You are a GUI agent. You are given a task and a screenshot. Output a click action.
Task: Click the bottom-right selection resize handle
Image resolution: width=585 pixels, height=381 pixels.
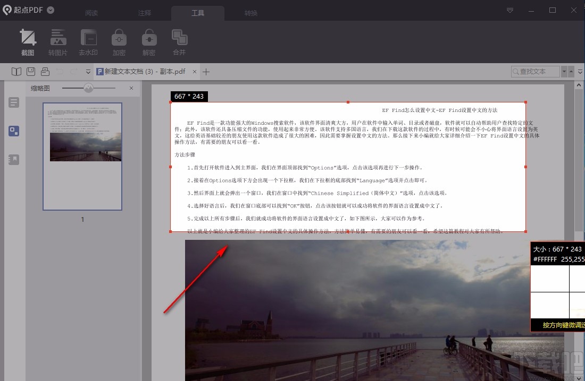[525, 232]
